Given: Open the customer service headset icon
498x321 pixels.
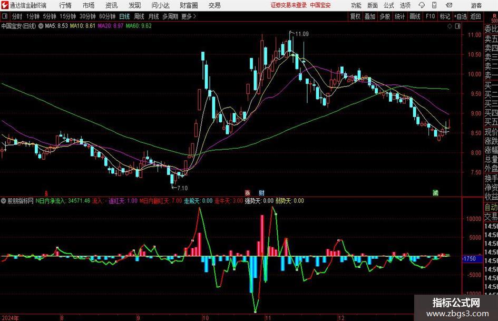Looking at the screenshot, I should tap(422, 5).
